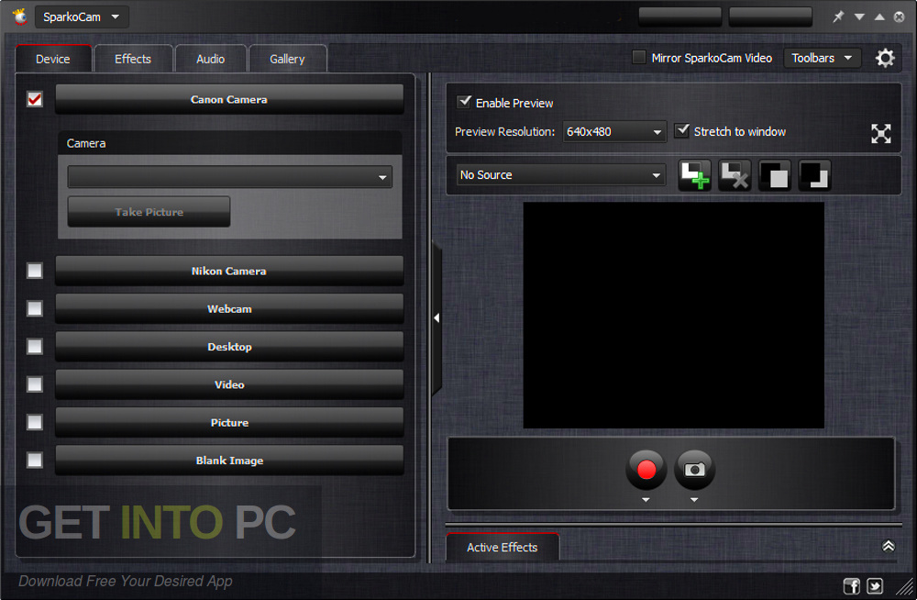Viewport: 917px width, 600px height.
Task: Click the Facebook icon in status bar
Action: 852,585
